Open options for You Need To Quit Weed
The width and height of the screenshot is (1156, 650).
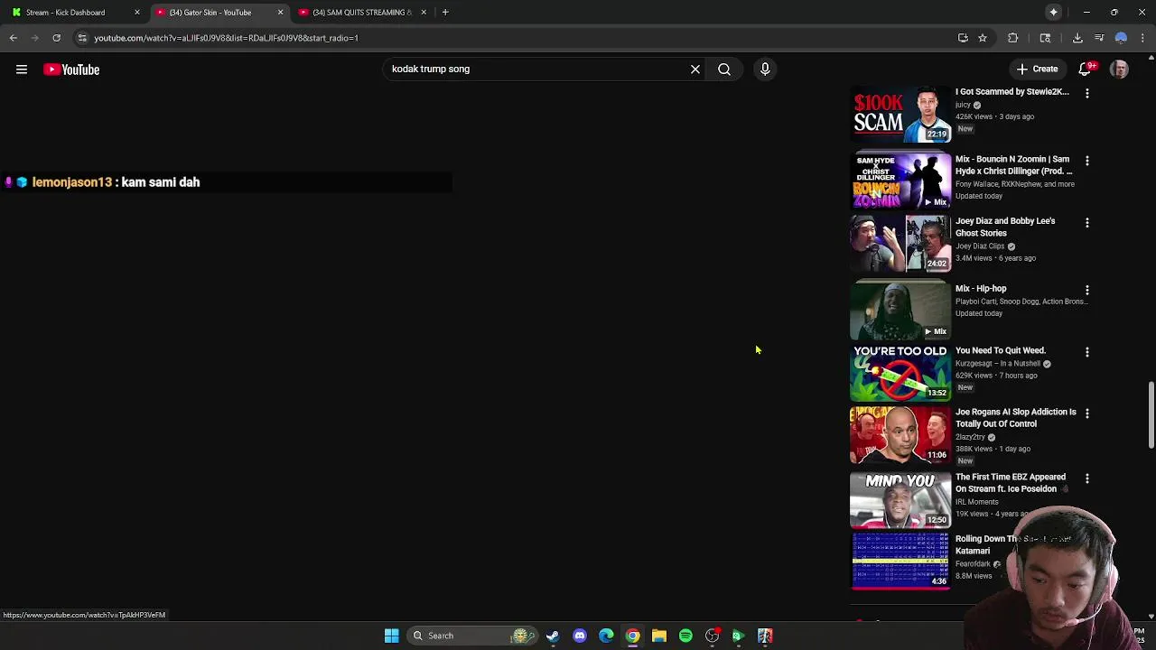click(x=1087, y=352)
